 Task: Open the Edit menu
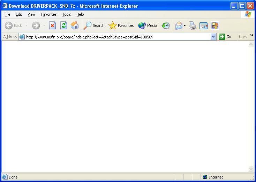19,14
